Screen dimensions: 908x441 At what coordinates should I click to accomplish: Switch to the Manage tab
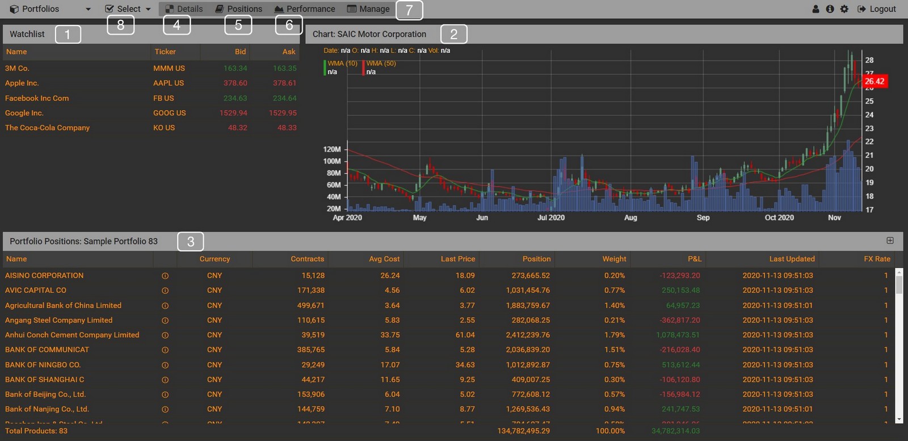click(x=368, y=9)
